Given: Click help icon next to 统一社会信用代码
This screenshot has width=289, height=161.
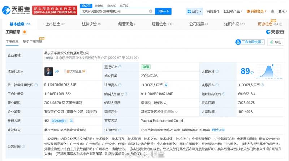Looking at the screenshot, I should point(36,85).
